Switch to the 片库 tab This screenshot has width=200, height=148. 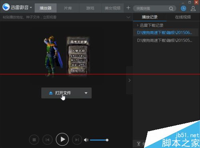click(68, 8)
